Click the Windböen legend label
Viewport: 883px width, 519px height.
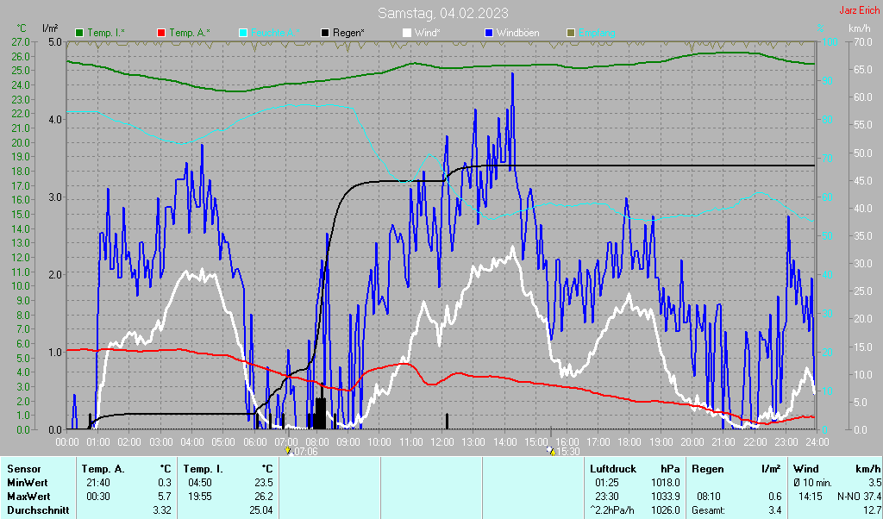[x=518, y=33]
